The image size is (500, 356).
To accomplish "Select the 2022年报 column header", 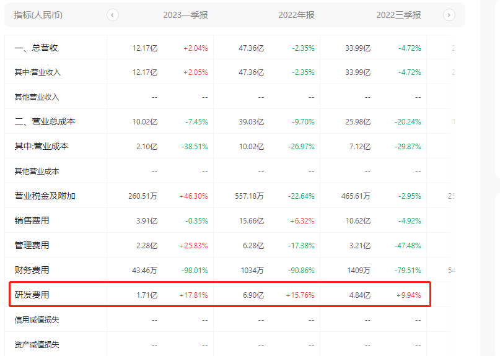I will [296, 15].
